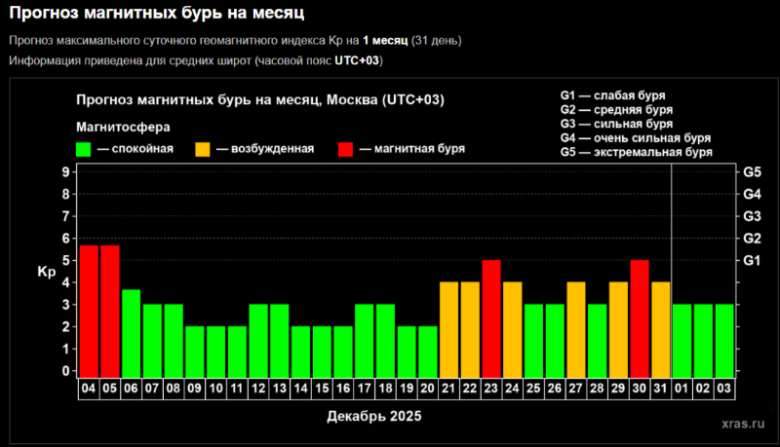Screen dimensions: 780x447
Task: Click the orange bar for date 27
Action: pyautogui.click(x=576, y=330)
